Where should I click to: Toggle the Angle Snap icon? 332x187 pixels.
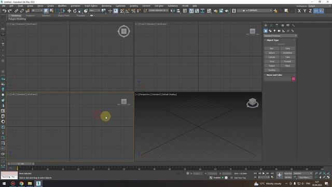128,11
